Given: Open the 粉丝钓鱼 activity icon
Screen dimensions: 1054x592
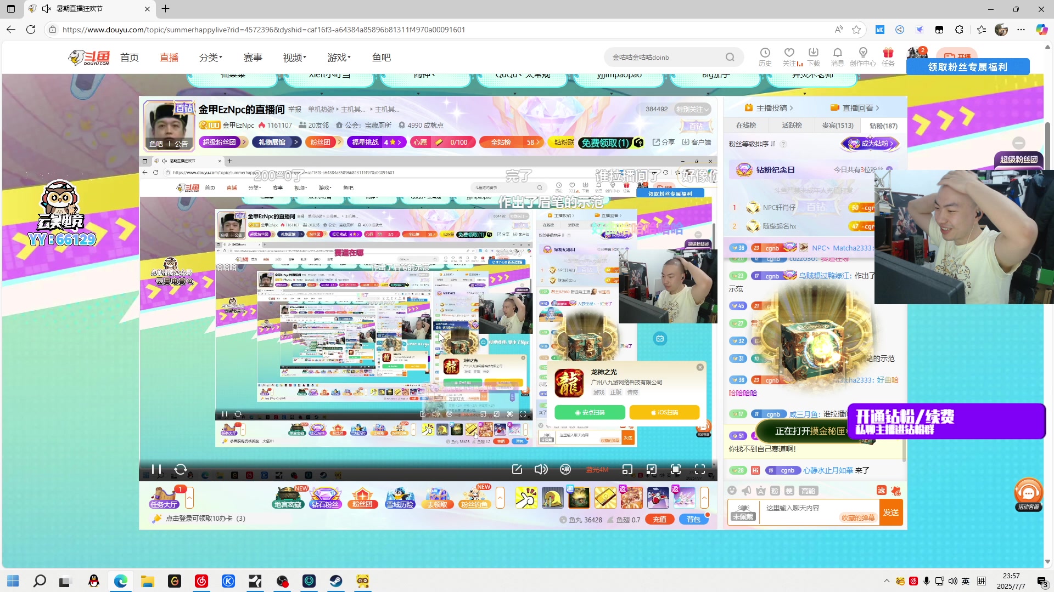Looking at the screenshot, I should pos(474,498).
